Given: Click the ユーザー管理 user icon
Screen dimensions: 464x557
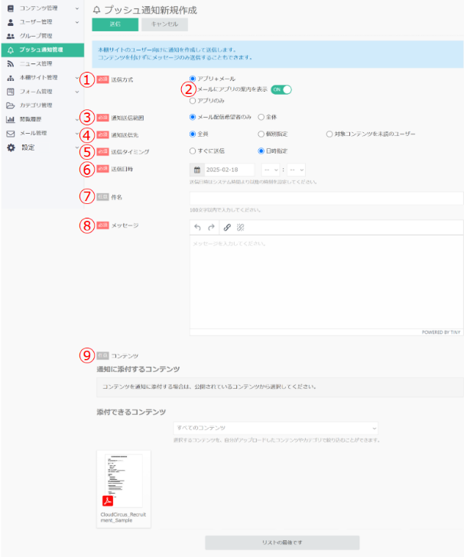Looking at the screenshot, I should 10,22.
